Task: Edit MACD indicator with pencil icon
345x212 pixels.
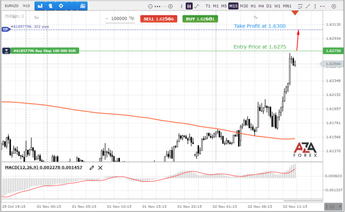Action: tap(92, 168)
